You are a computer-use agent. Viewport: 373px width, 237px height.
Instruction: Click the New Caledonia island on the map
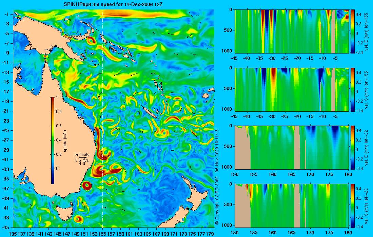(149, 111)
